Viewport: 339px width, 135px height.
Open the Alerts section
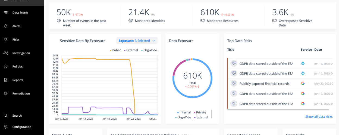pos(16,26)
